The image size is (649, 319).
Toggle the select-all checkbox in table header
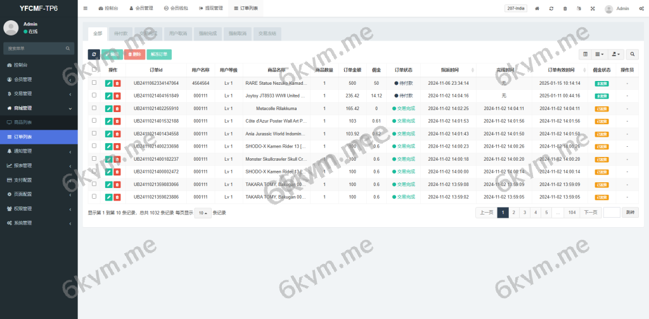click(x=94, y=70)
